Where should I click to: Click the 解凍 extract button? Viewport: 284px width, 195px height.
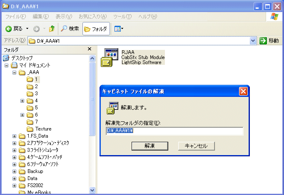tap(150, 146)
